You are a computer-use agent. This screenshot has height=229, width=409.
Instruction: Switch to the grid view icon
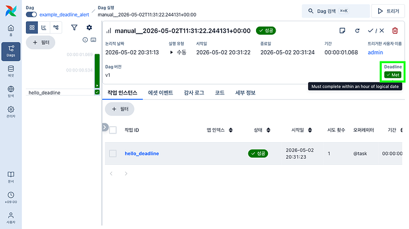click(32, 28)
